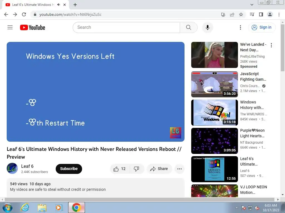285x213 pixels.
Task: Open tab search chevron dropdown
Action: [252, 5]
